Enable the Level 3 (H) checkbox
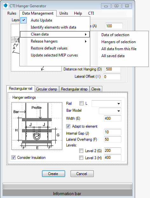Viewport: 150px width, 198px height. point(81,158)
